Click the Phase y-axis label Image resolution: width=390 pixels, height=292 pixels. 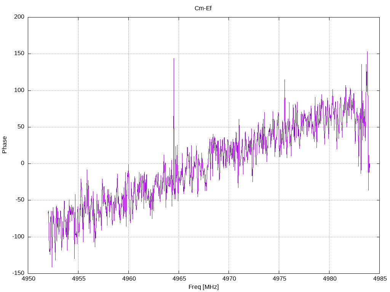[5, 145]
